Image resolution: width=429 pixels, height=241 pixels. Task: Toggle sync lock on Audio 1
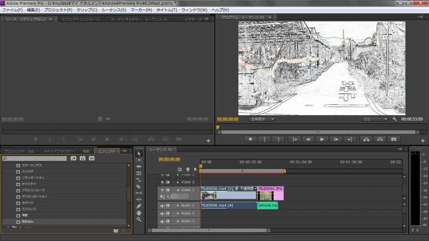(168, 205)
